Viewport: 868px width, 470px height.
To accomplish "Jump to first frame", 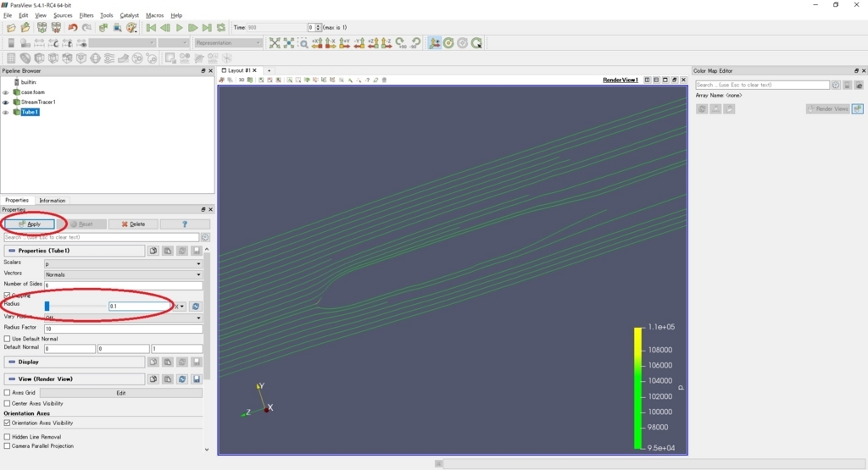I will [x=151, y=28].
